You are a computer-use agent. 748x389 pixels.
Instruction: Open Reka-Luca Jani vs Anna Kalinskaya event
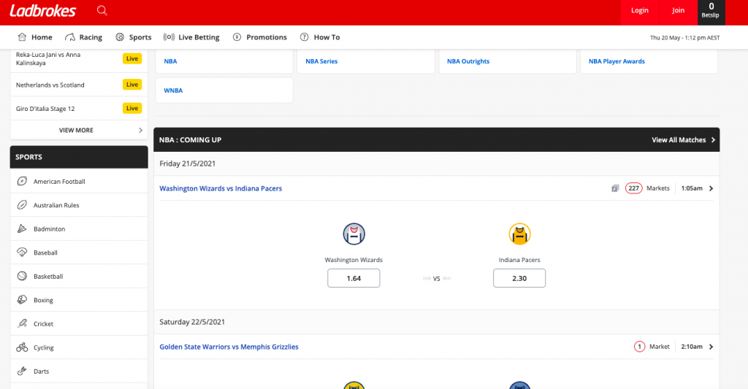[48, 58]
